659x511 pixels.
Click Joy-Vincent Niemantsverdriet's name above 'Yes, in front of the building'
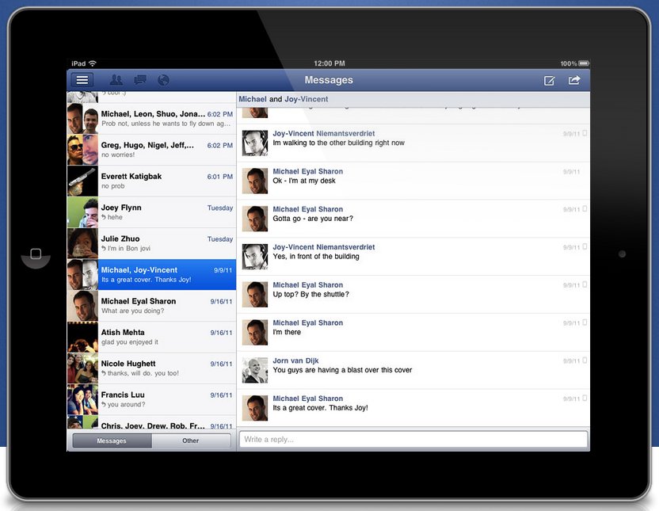[x=324, y=246]
